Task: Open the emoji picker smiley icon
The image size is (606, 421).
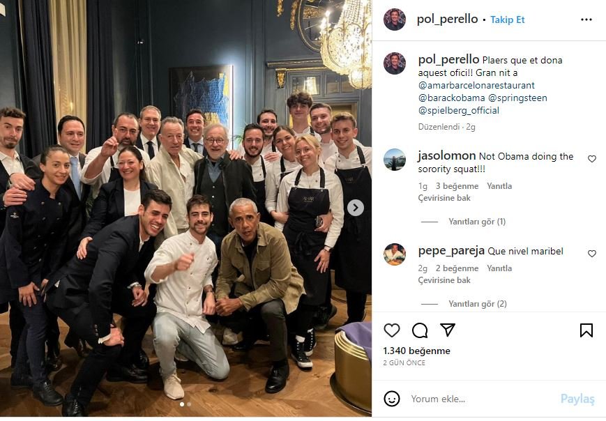Action: pyautogui.click(x=391, y=399)
